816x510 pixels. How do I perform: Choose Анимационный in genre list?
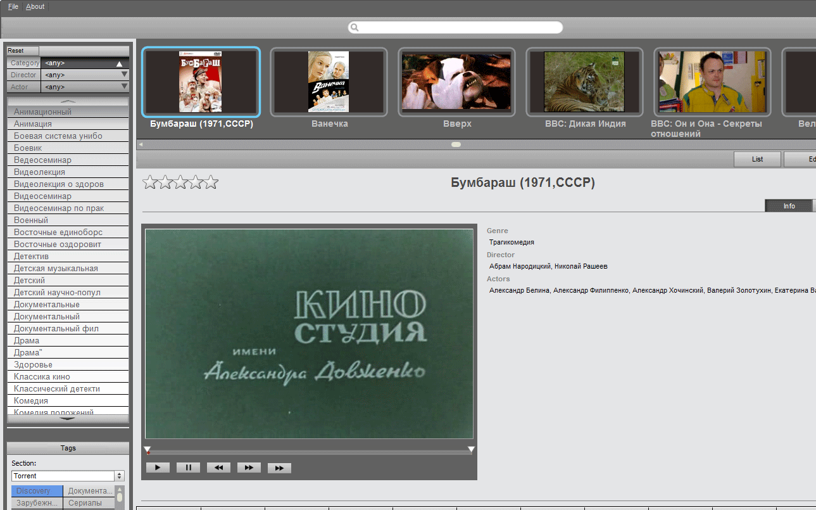[68, 112]
